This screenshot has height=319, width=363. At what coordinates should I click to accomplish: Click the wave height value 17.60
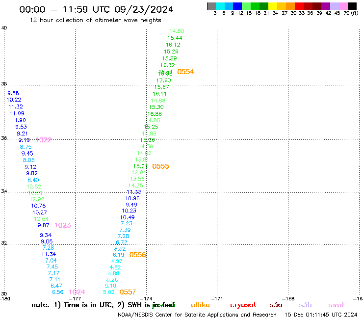pos(163,80)
